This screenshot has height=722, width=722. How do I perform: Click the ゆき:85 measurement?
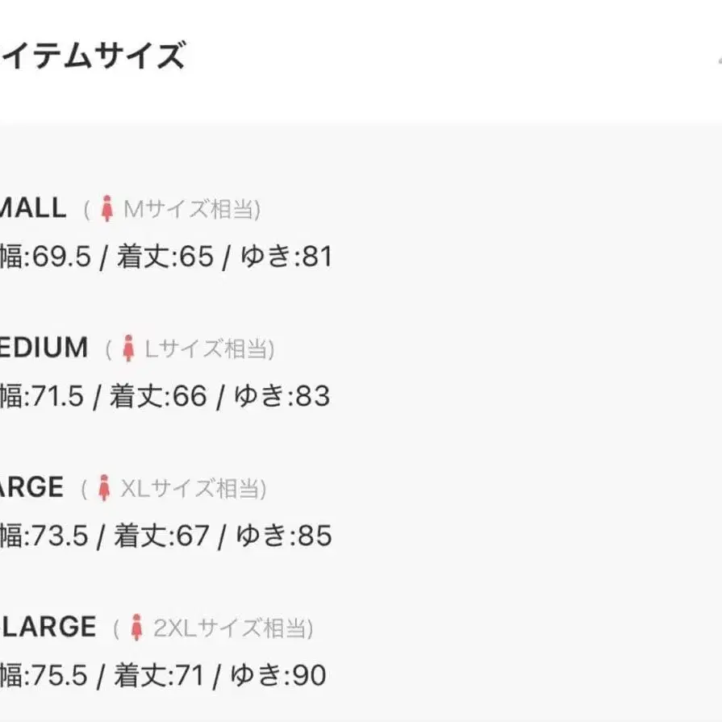284,536
